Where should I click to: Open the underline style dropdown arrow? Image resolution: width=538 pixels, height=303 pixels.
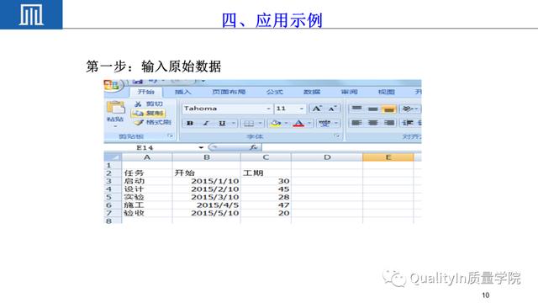(x=234, y=123)
